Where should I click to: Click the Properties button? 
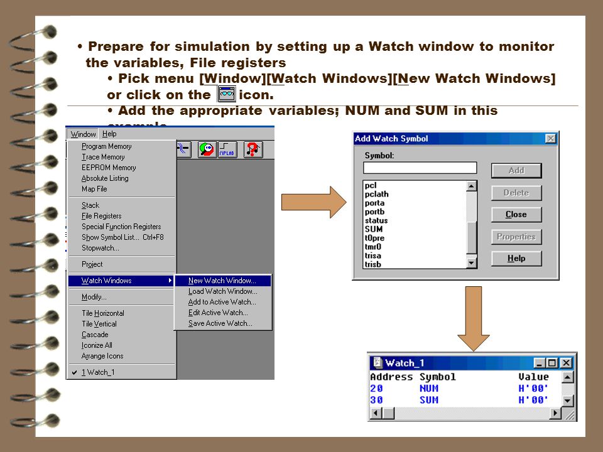[516, 237]
